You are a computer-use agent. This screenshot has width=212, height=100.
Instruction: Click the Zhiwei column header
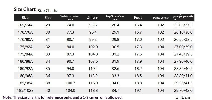click(x=93, y=17)
